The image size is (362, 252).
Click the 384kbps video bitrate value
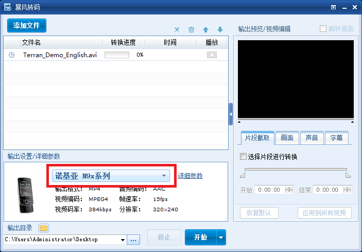tap(100, 210)
